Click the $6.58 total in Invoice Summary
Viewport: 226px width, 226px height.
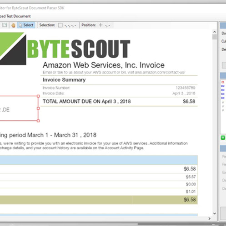[x=189, y=101]
